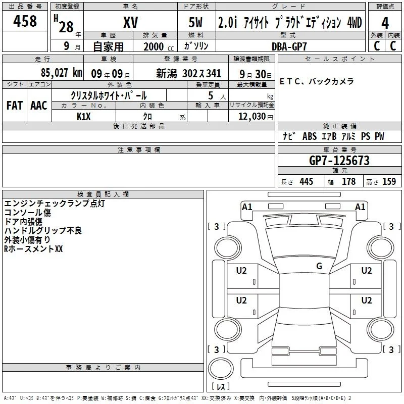Select the damage code legend at bottom
The image size is (404, 404).
177,398
